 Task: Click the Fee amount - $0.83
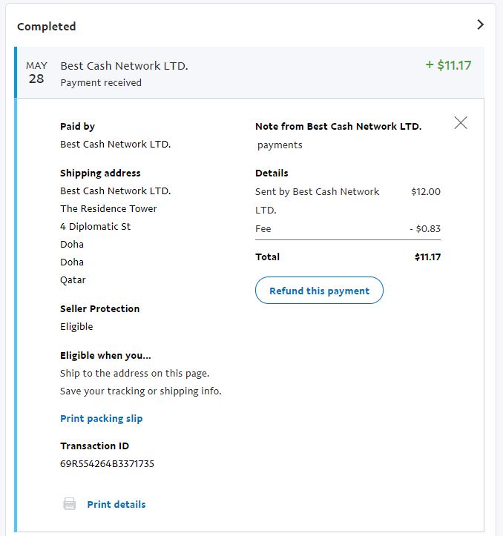coord(425,229)
